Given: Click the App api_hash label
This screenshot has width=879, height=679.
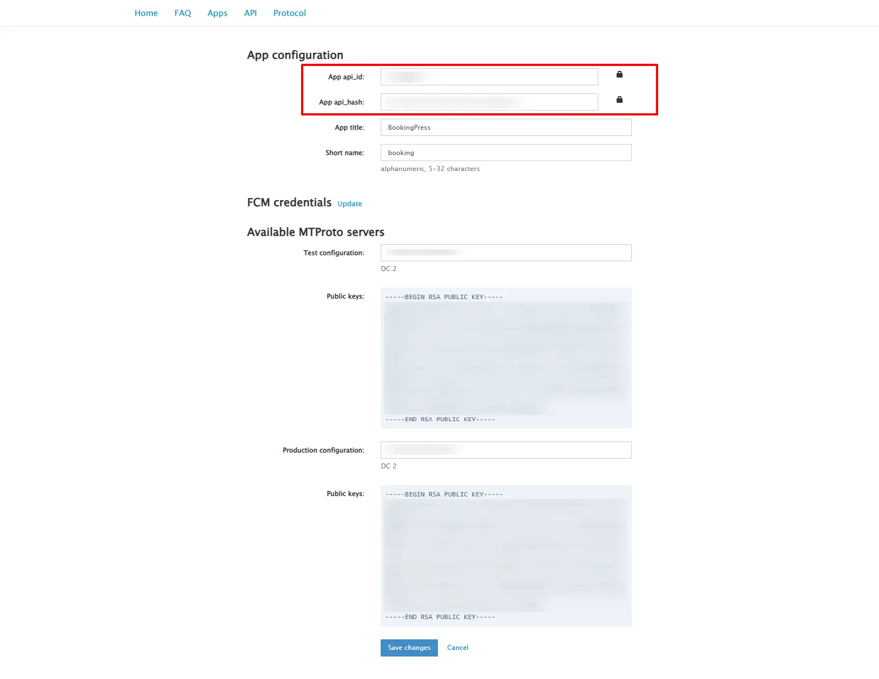Looking at the screenshot, I should click(x=342, y=102).
